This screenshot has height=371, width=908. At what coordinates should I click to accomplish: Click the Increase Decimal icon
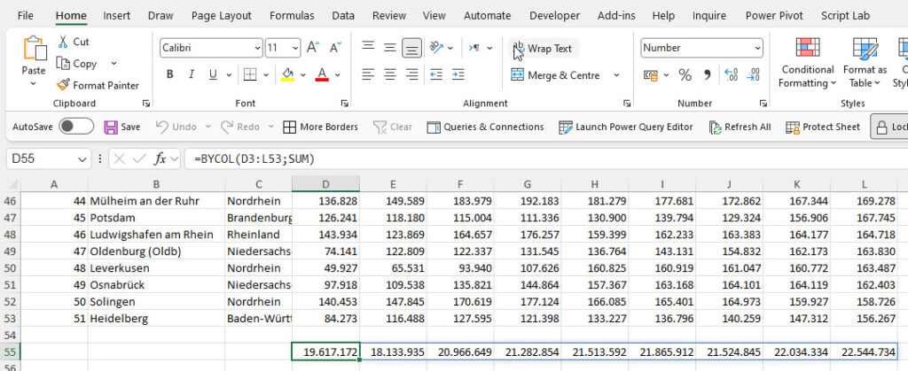tap(732, 75)
